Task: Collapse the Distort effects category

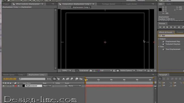Action: click(159, 39)
